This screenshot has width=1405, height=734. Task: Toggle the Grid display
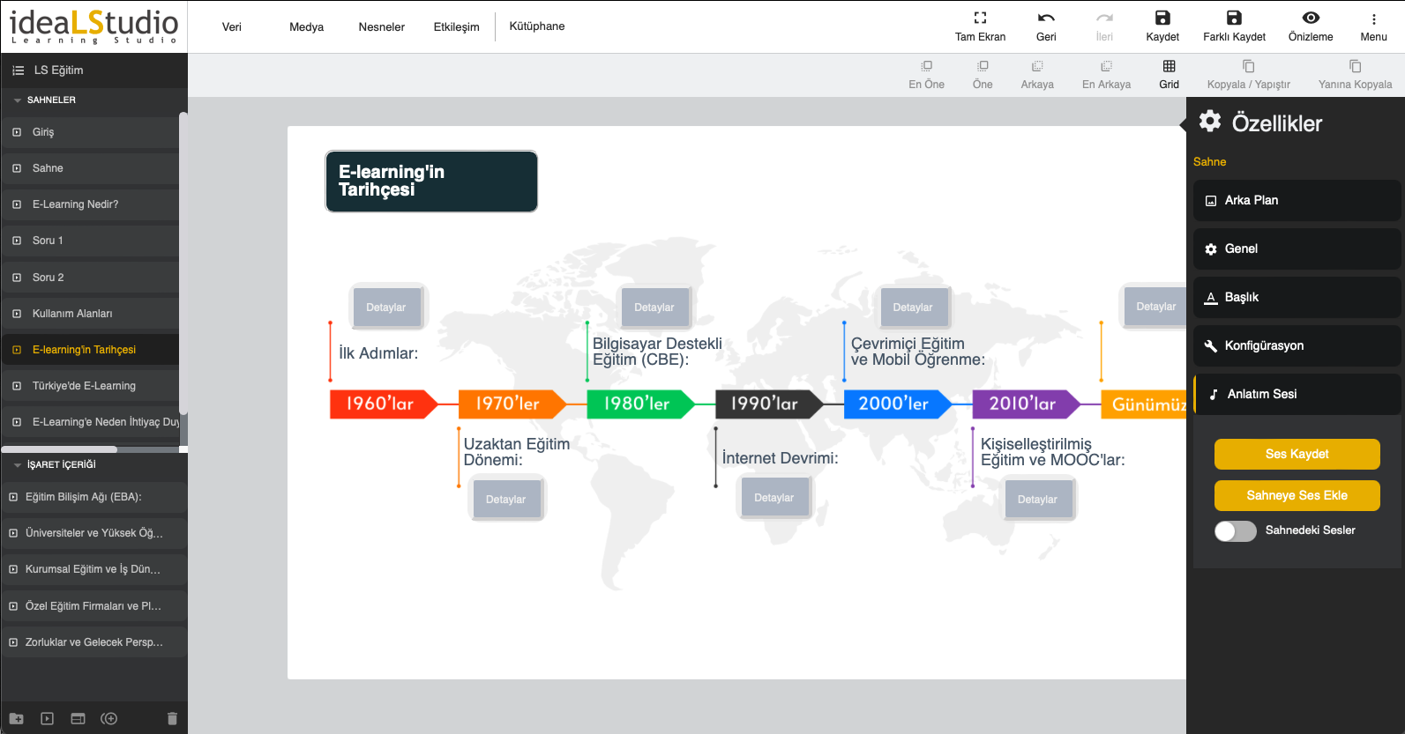point(1169,67)
